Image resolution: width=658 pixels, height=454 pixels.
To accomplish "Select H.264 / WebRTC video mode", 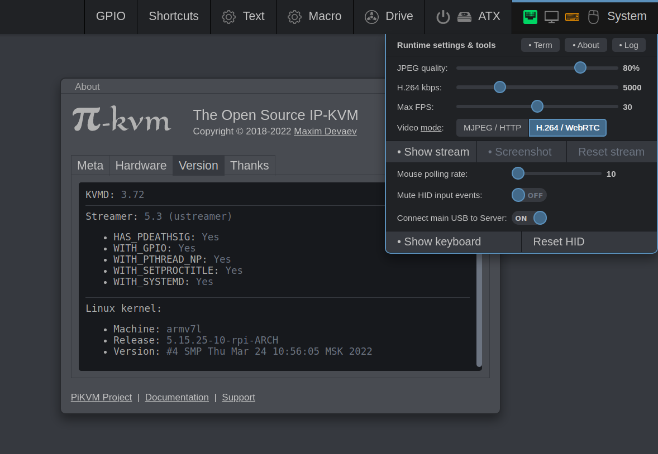I will point(568,128).
